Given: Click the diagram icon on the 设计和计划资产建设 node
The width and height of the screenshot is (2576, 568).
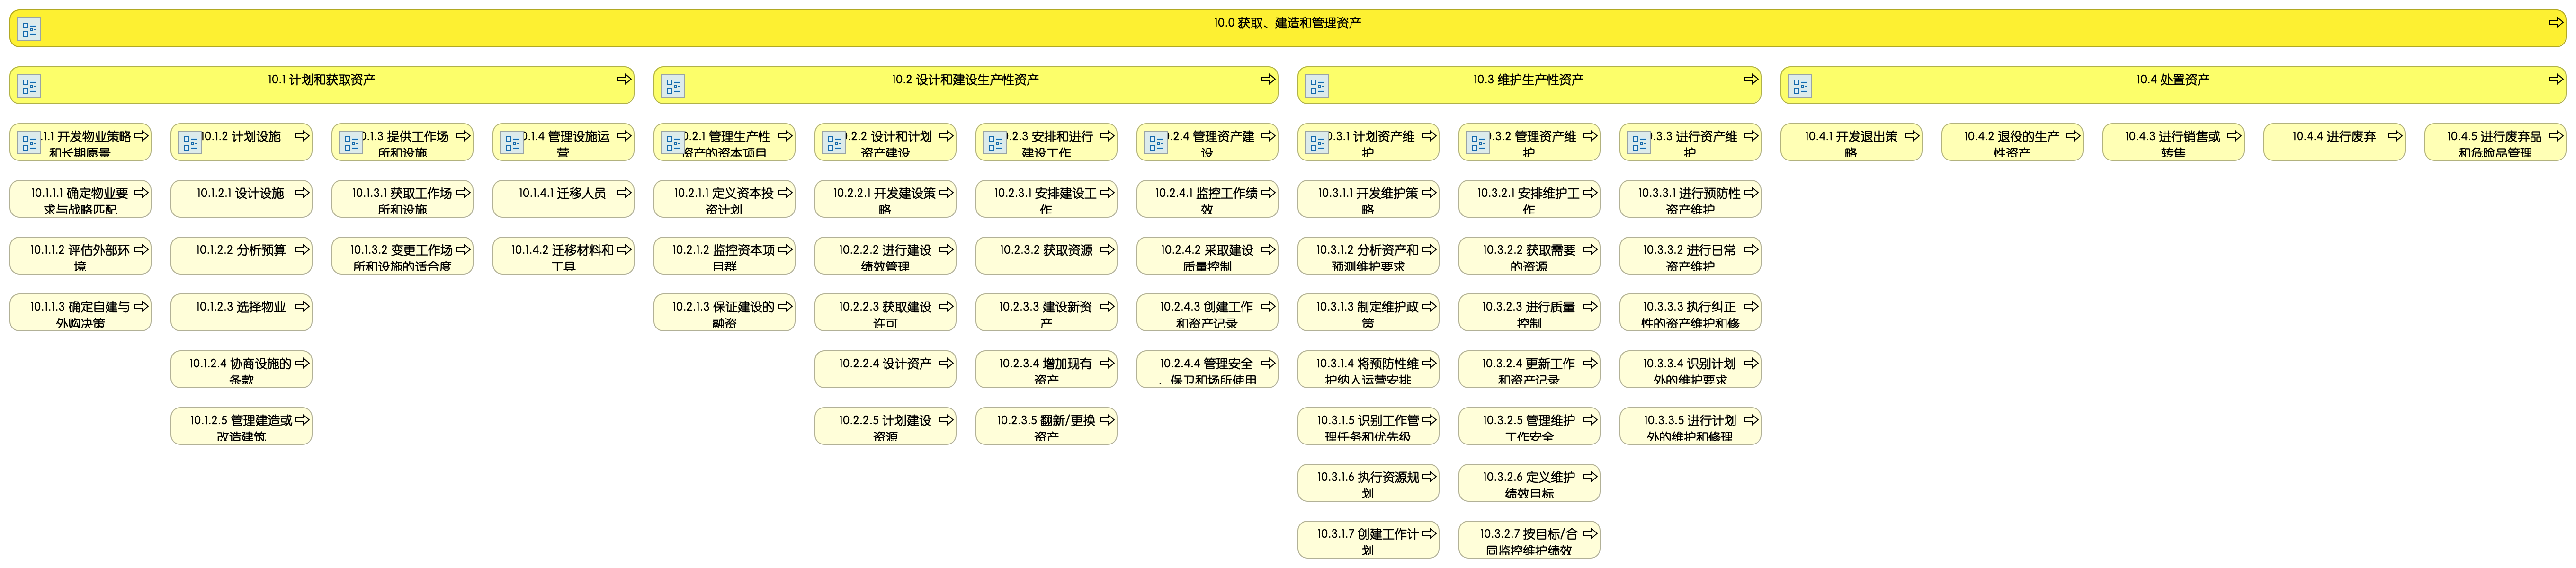Looking at the screenshot, I should click(x=834, y=143).
